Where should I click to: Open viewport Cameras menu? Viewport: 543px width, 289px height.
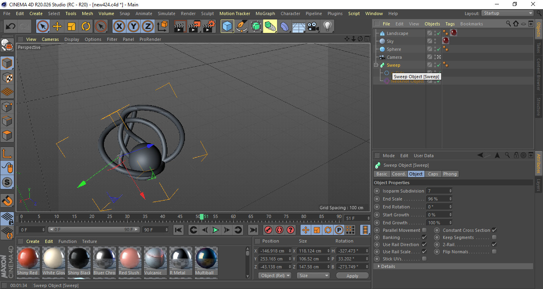coord(50,39)
